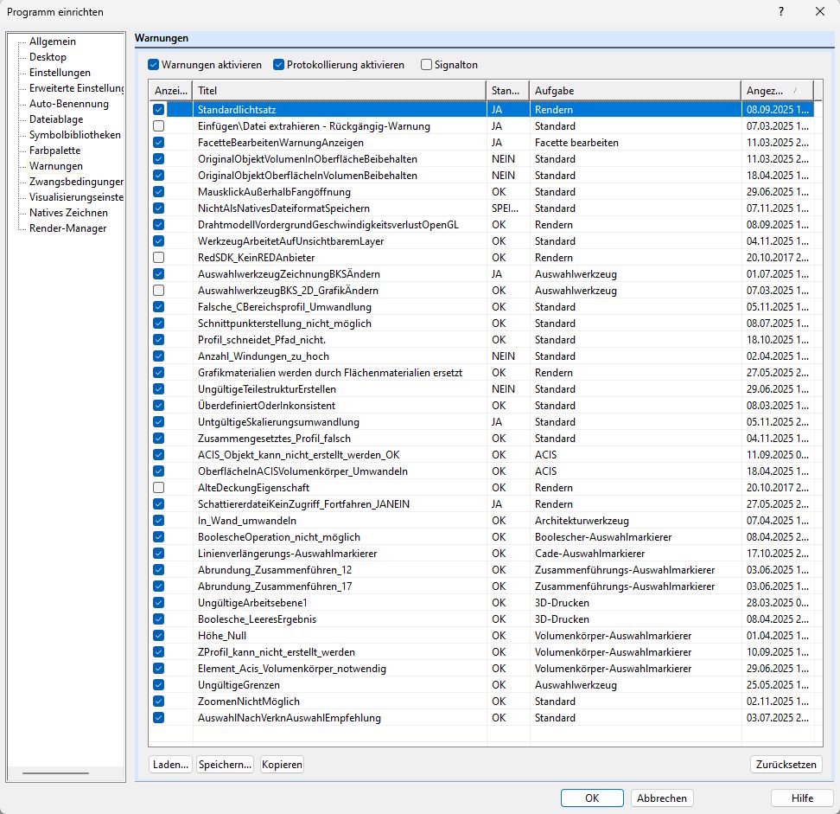Click the Angez... date column header
The height and width of the screenshot is (814, 840).
[776, 91]
